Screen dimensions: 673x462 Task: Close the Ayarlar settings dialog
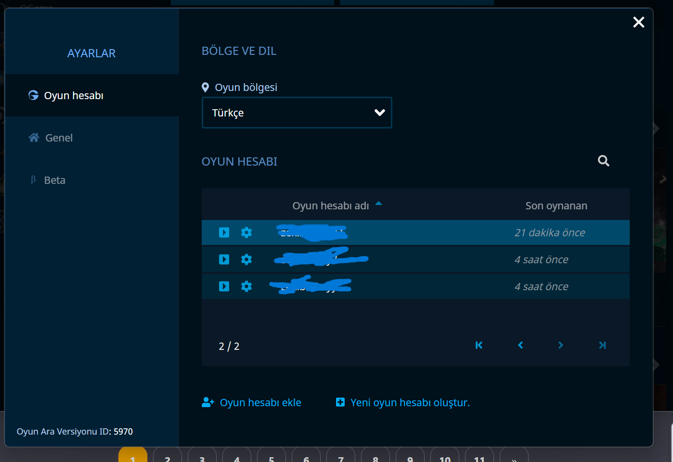639,22
